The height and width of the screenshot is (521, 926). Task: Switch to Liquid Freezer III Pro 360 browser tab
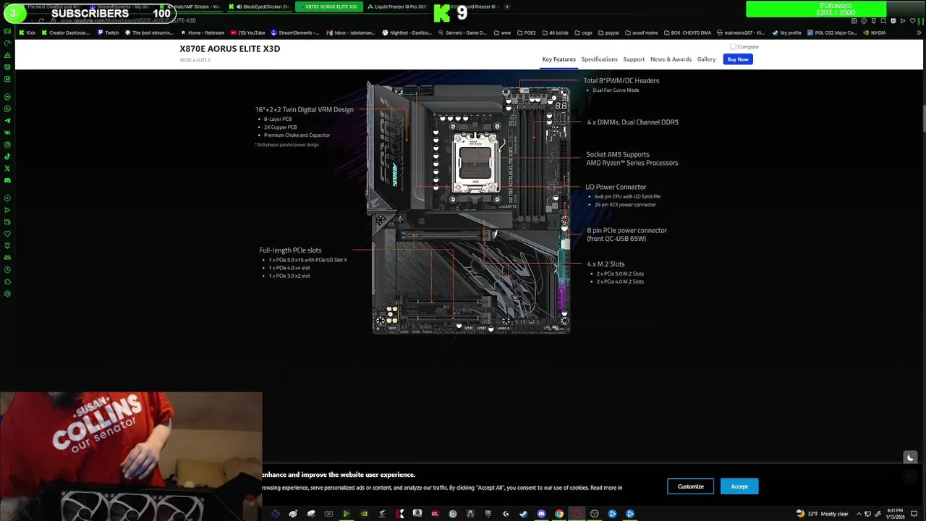tap(396, 7)
